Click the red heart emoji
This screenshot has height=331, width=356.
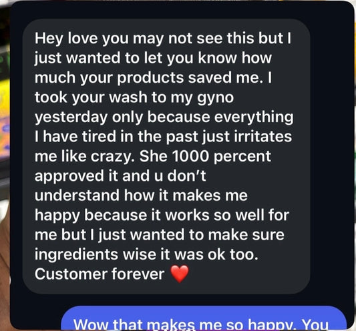tap(180, 274)
